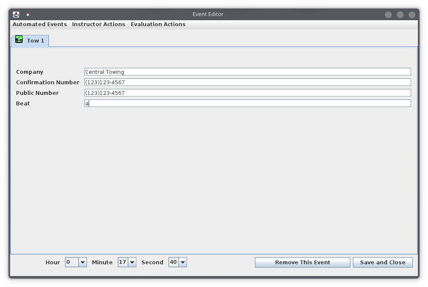The width and height of the screenshot is (428, 287).
Task: Close the Event Editor window
Action: click(412, 15)
